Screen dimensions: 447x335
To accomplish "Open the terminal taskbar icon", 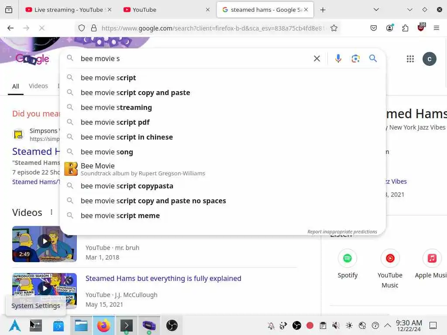I will click(127, 325).
